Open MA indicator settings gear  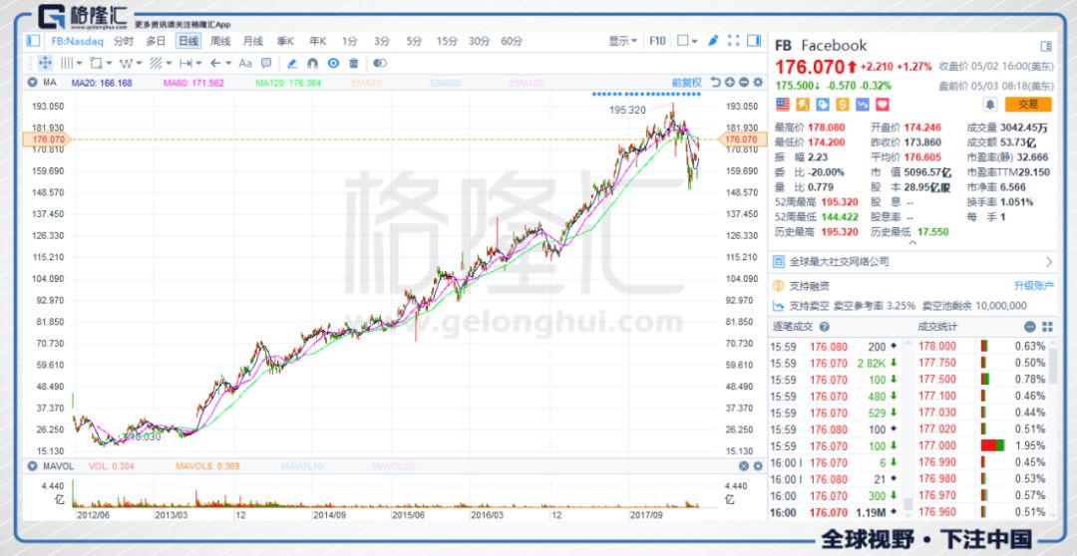[758, 83]
